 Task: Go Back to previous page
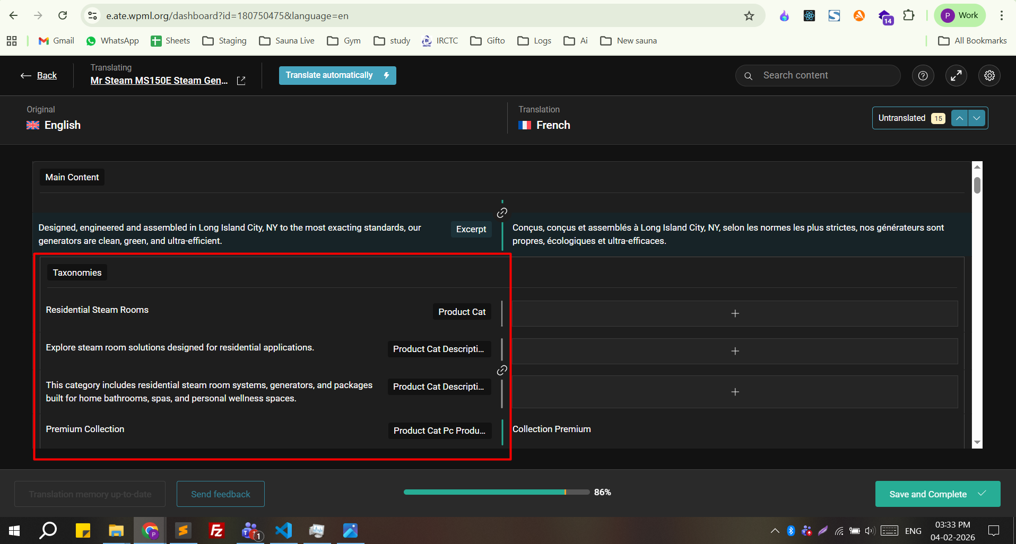coord(39,76)
